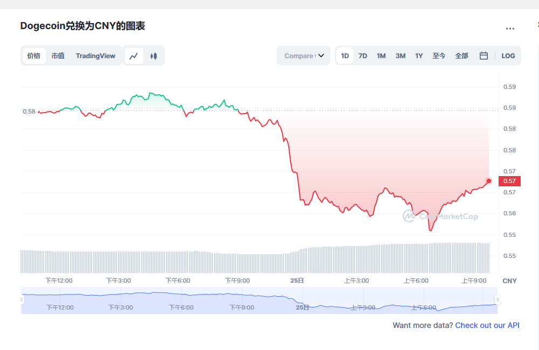Click 下午9:00 label on the x-axis
539x350 pixels.
pos(237,281)
